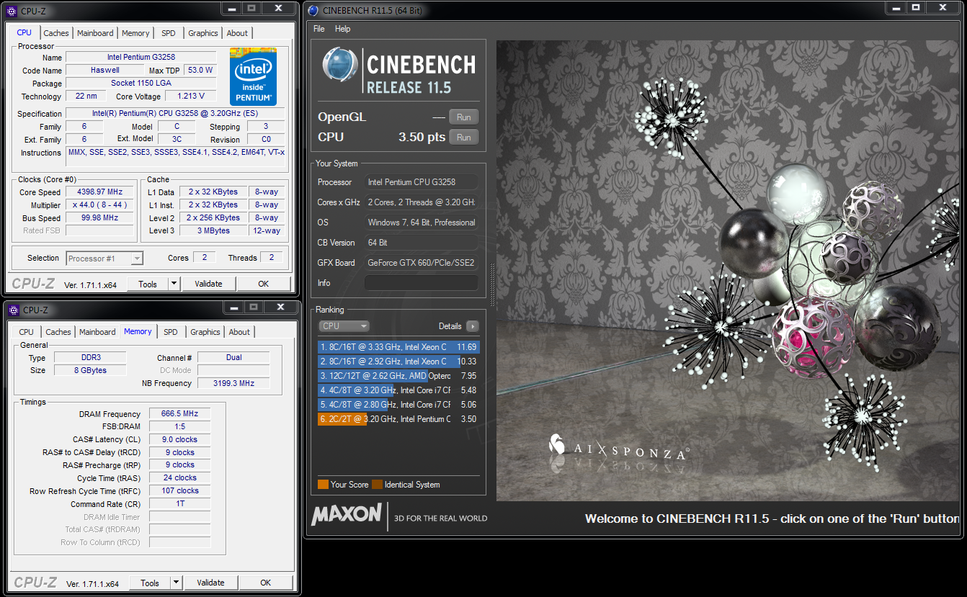Click the Intel Pentium logo in CPU-Z
967x597 pixels.
click(x=253, y=76)
